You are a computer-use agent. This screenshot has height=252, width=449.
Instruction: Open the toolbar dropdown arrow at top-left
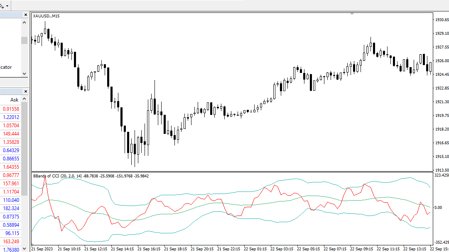click(x=7, y=6)
